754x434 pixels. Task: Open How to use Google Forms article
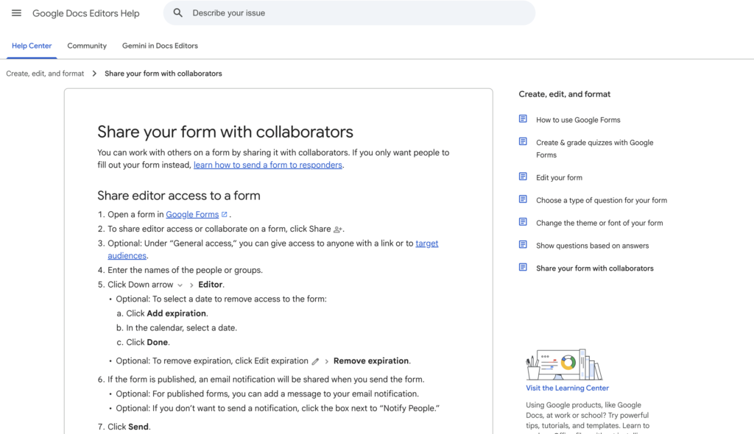tap(578, 120)
